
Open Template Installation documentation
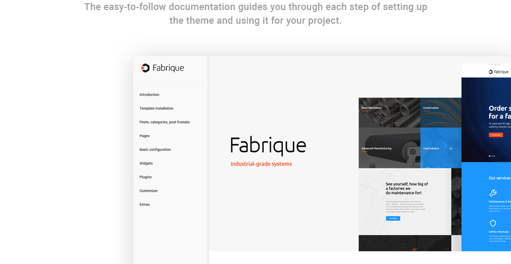(156, 108)
